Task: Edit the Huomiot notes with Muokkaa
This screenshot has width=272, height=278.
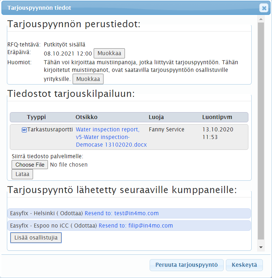Action: pyautogui.click(x=88, y=79)
